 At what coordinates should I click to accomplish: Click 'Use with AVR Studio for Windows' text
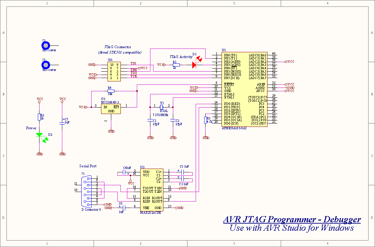pyautogui.click(x=292, y=228)
